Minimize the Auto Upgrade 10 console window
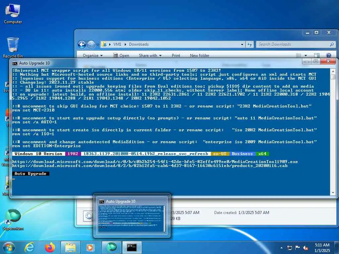339x254 pixels. 307,62
